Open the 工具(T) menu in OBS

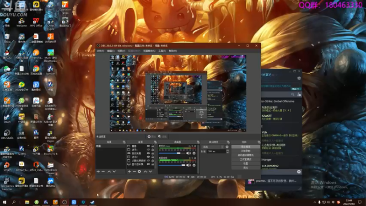coord(162,51)
